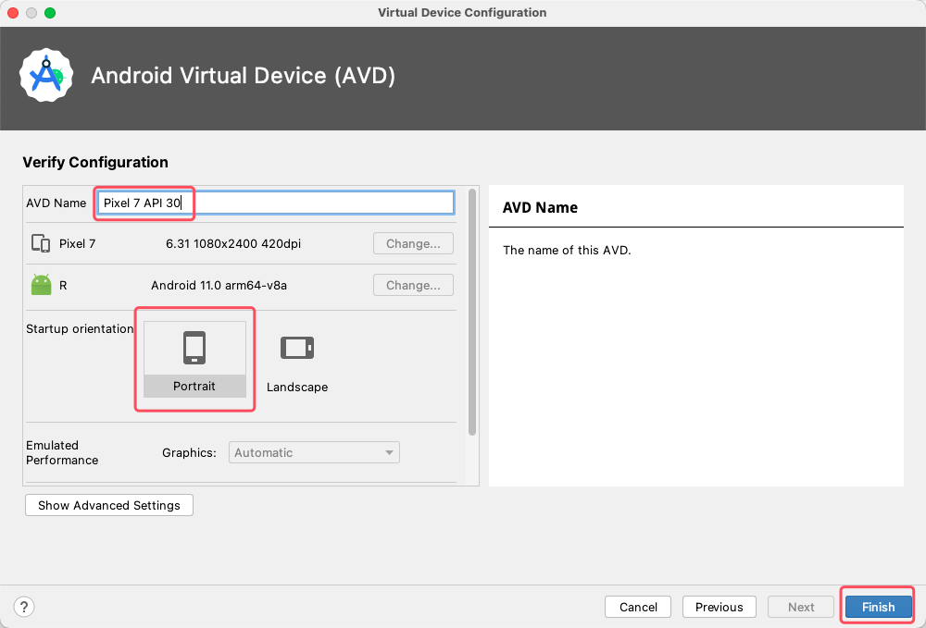Click 'The name of this AVD.' description

(567, 250)
